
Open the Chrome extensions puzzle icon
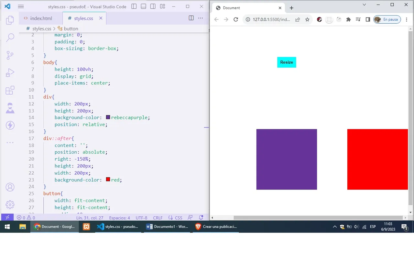pos(348,19)
